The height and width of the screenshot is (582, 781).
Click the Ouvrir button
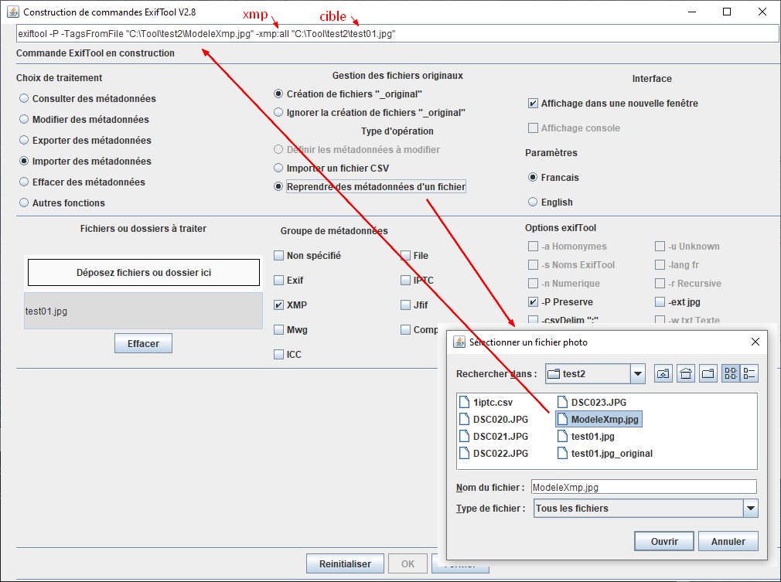(x=664, y=541)
